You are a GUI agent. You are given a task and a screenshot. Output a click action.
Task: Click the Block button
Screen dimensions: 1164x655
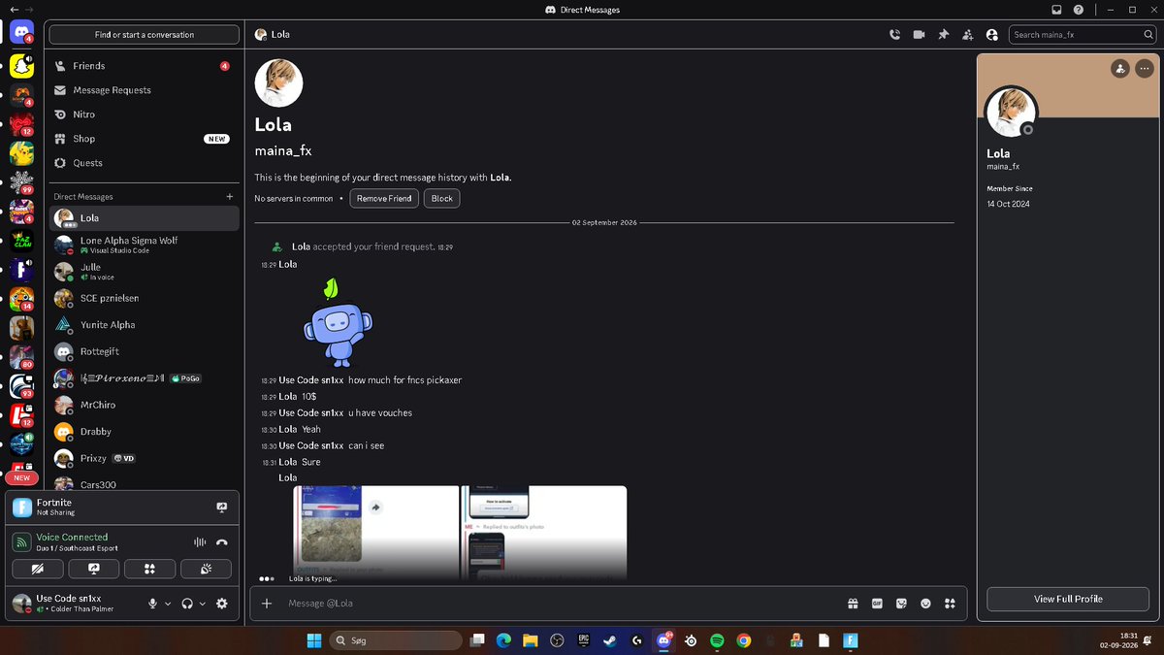[441, 198]
